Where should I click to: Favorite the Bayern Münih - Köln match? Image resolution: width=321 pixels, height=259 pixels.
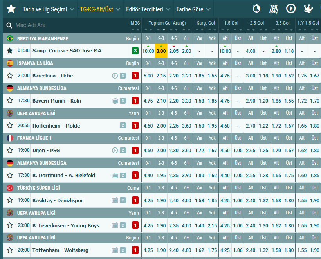tap(10, 101)
